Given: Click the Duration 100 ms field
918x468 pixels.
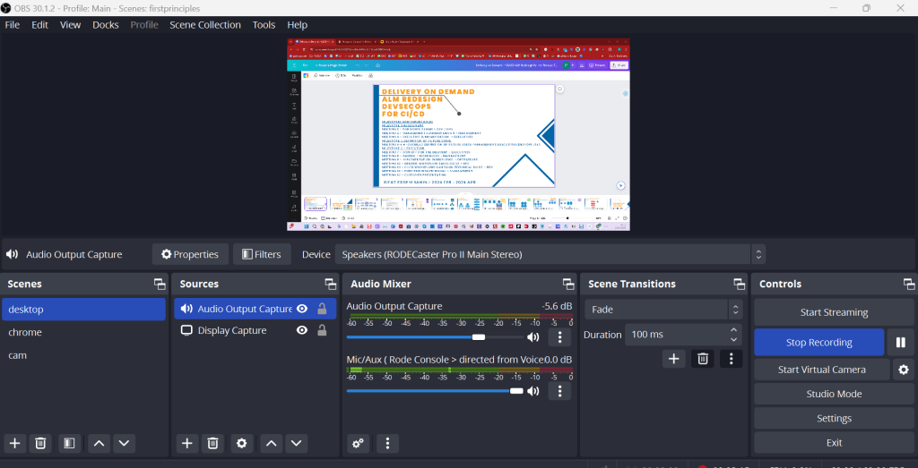Looking at the screenshot, I should coord(683,335).
